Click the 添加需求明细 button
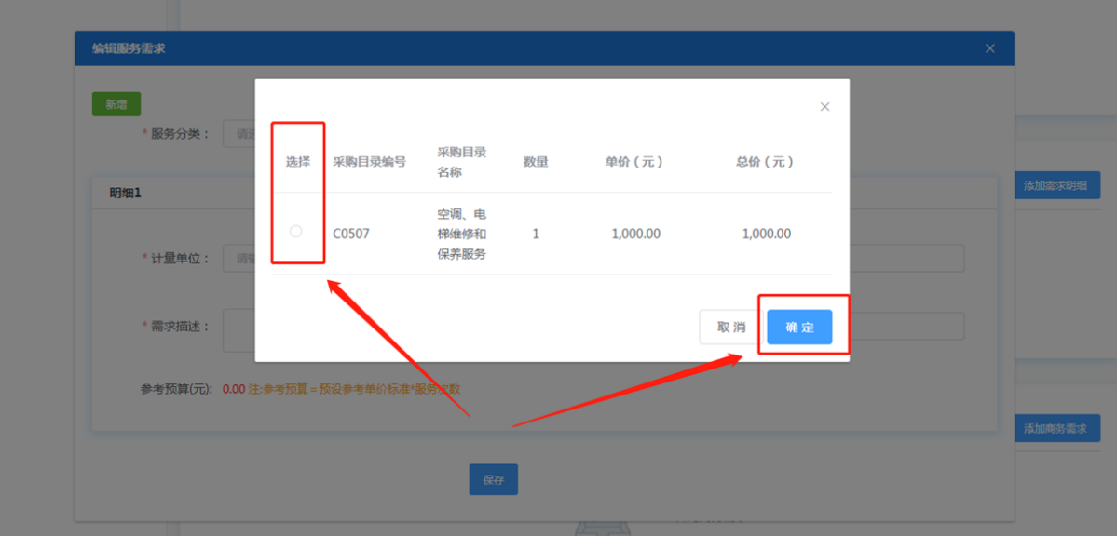This screenshot has width=1117, height=536. coord(1056,185)
